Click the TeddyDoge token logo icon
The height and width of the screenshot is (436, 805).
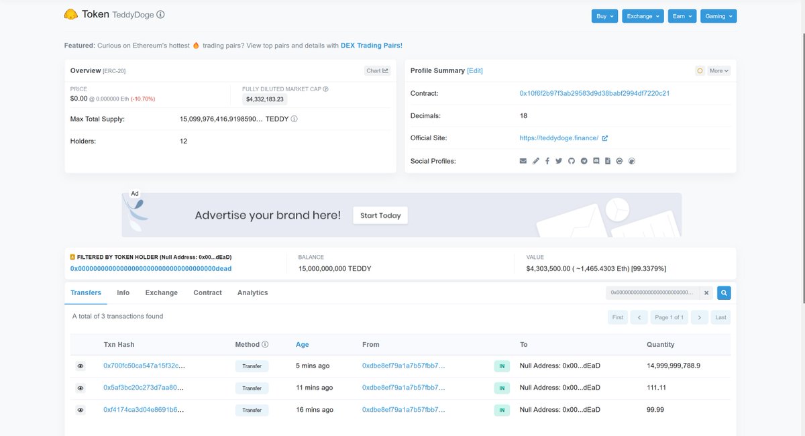coord(70,14)
